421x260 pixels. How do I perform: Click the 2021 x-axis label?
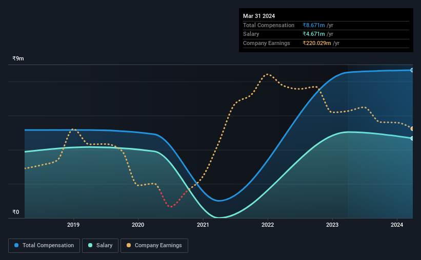(203, 225)
